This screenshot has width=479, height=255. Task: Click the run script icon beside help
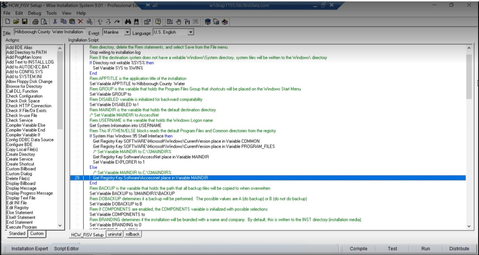click(x=170, y=22)
